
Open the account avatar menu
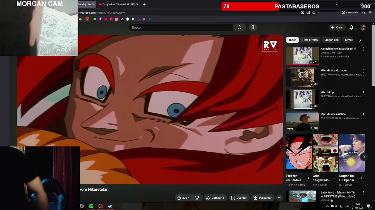point(363,27)
